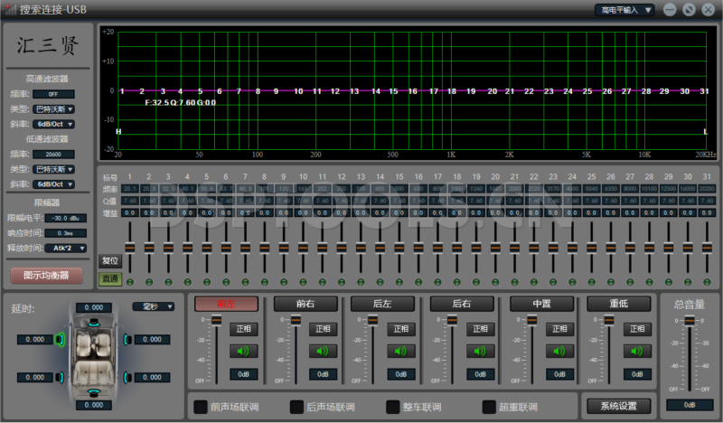The width and height of the screenshot is (723, 423).
Task: Enable the 前声场联调 checkbox
Action: coord(200,407)
